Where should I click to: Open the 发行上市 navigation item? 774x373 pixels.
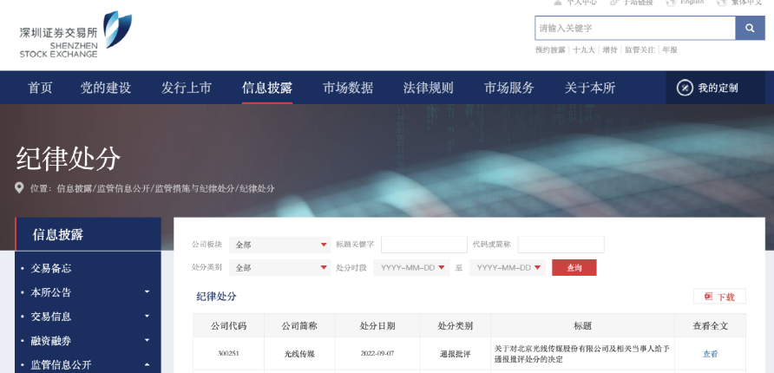(x=186, y=88)
